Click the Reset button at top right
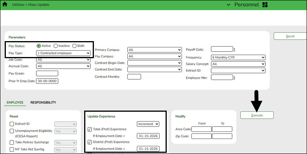 pos(290,36)
